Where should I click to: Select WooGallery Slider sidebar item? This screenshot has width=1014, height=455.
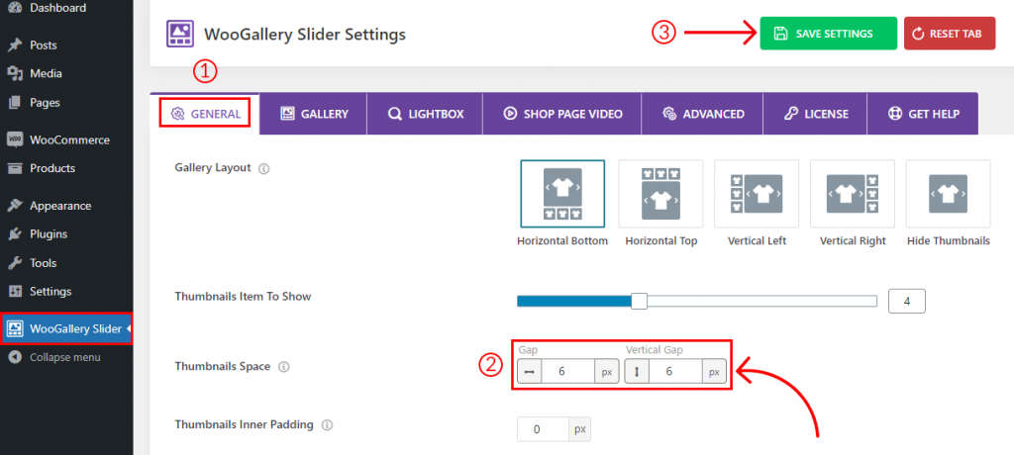point(66,329)
